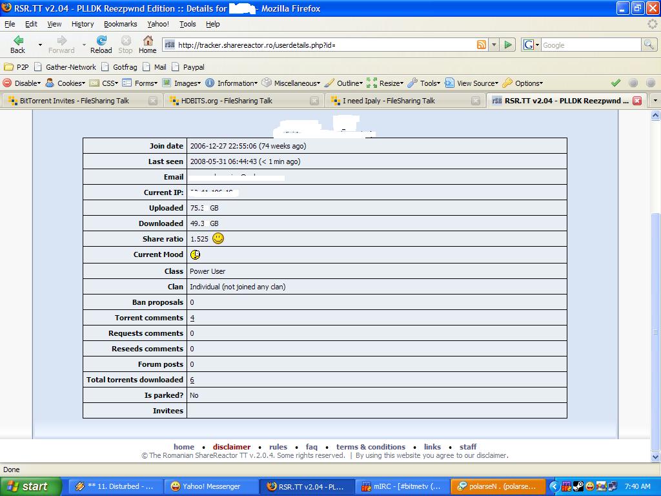The width and height of the screenshot is (661, 496).
Task: Click the search magnifier button
Action: pos(649,45)
